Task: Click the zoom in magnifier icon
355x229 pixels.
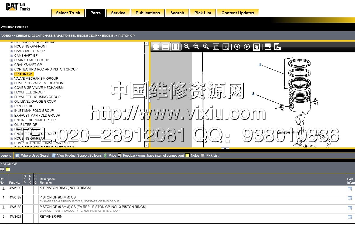Action: (186, 46)
